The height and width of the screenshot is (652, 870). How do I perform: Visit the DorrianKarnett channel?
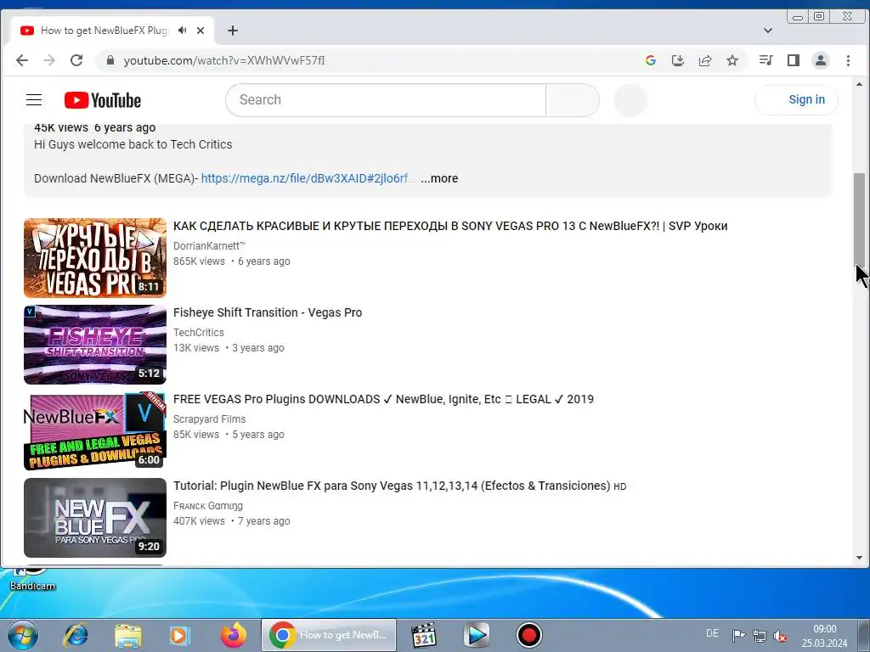(x=209, y=245)
